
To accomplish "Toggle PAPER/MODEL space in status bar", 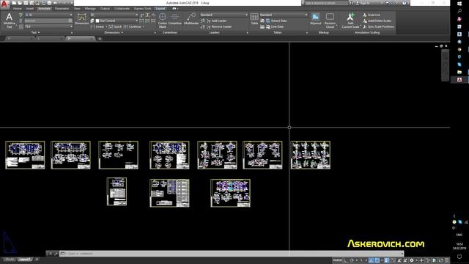I will coord(337,260).
